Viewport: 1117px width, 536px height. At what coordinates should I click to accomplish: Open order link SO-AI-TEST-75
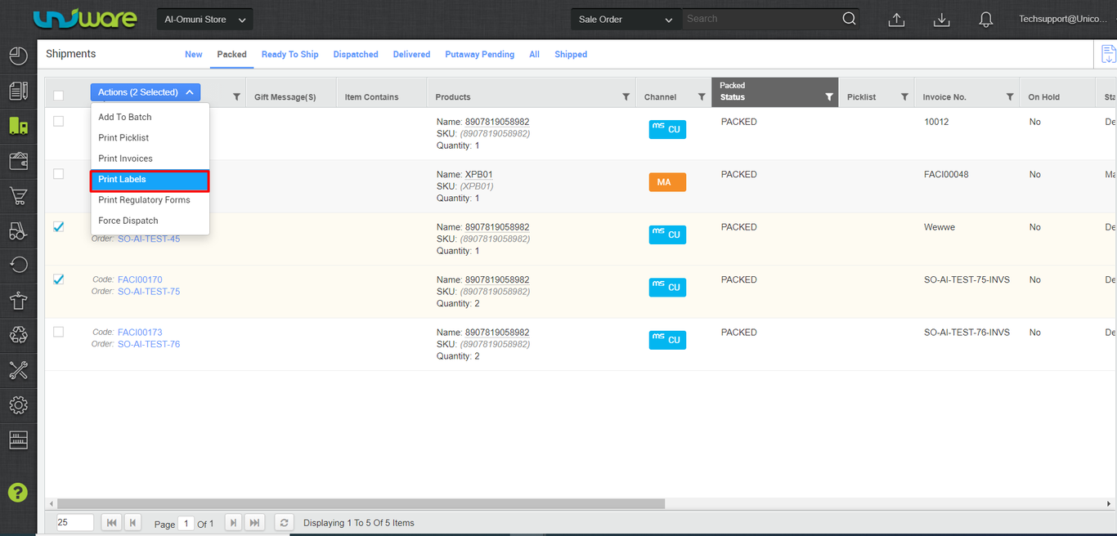[149, 292]
